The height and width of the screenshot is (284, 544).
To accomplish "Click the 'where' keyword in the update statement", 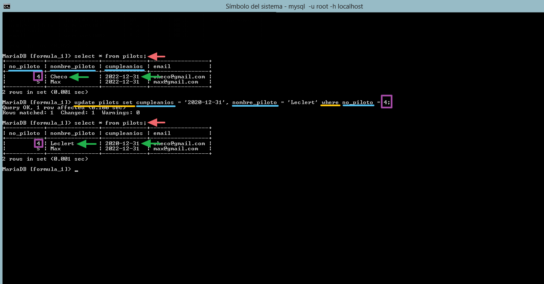I will point(330,102).
